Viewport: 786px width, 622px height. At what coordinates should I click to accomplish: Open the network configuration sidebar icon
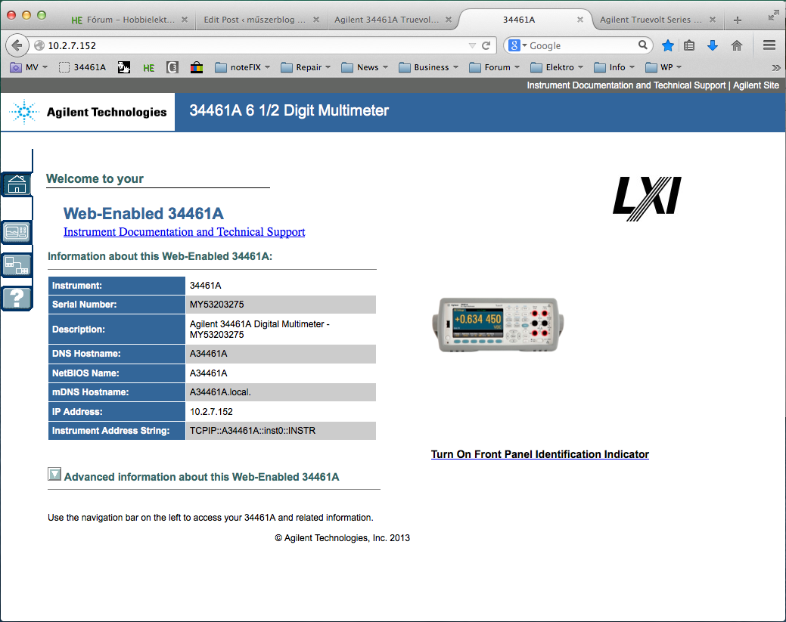[x=17, y=265]
